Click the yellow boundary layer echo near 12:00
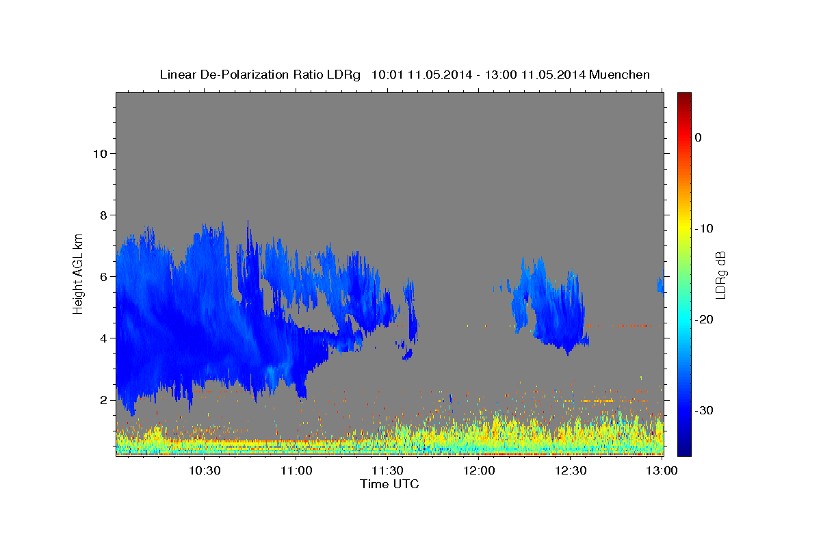The height and width of the screenshot is (547, 821). coord(479,431)
